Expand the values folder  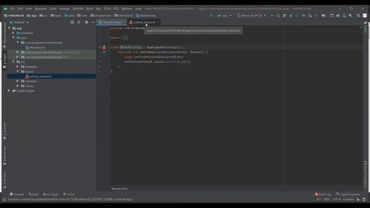coord(18,86)
